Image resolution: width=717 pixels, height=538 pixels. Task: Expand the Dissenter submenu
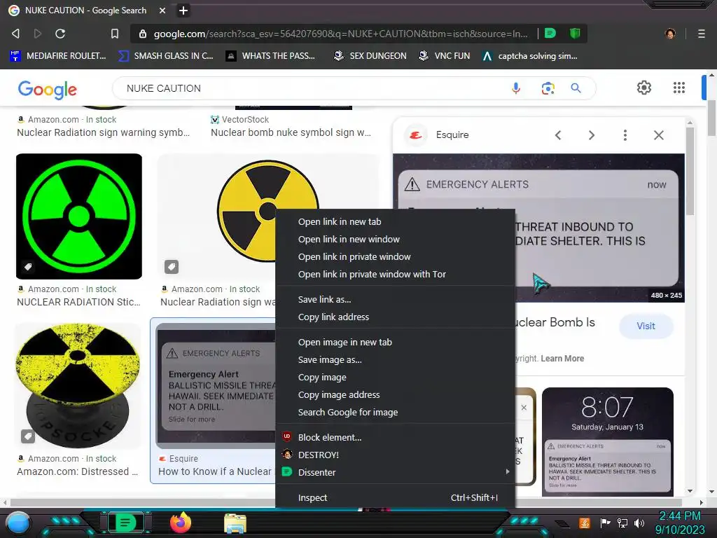[x=396, y=472]
